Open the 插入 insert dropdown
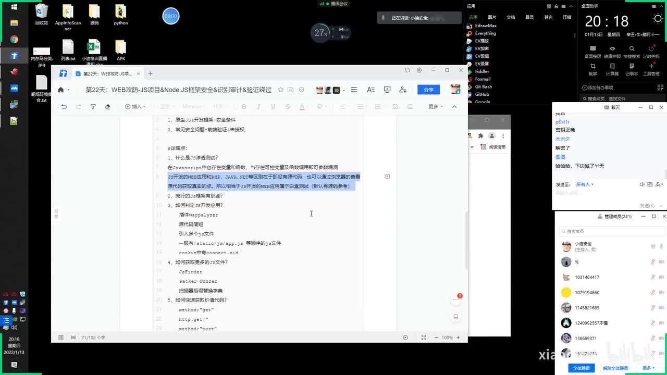 [135, 106]
